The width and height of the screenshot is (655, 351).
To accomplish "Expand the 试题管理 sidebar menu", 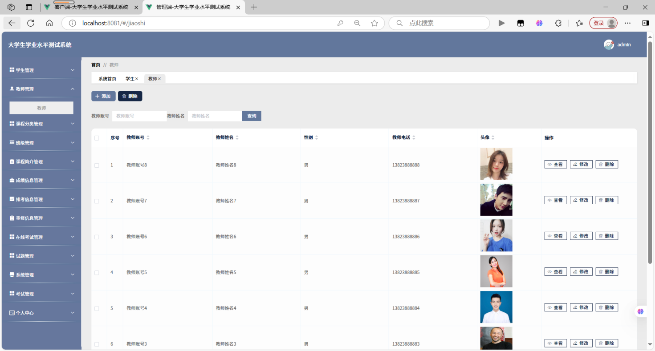I will 42,256.
